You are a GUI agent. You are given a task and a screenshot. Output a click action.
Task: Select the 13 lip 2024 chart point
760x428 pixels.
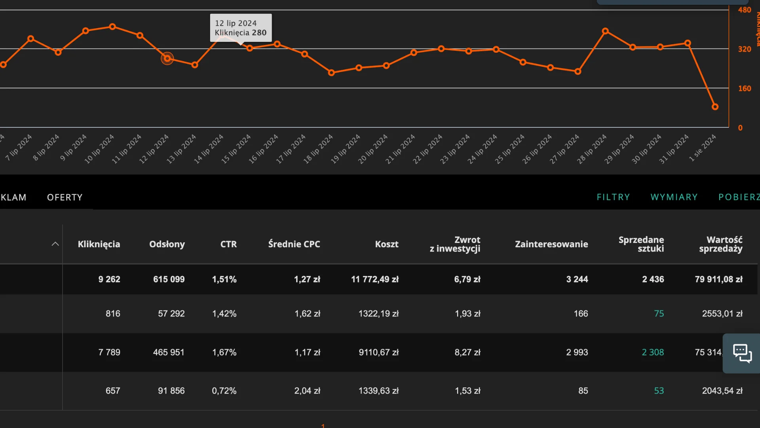click(195, 65)
